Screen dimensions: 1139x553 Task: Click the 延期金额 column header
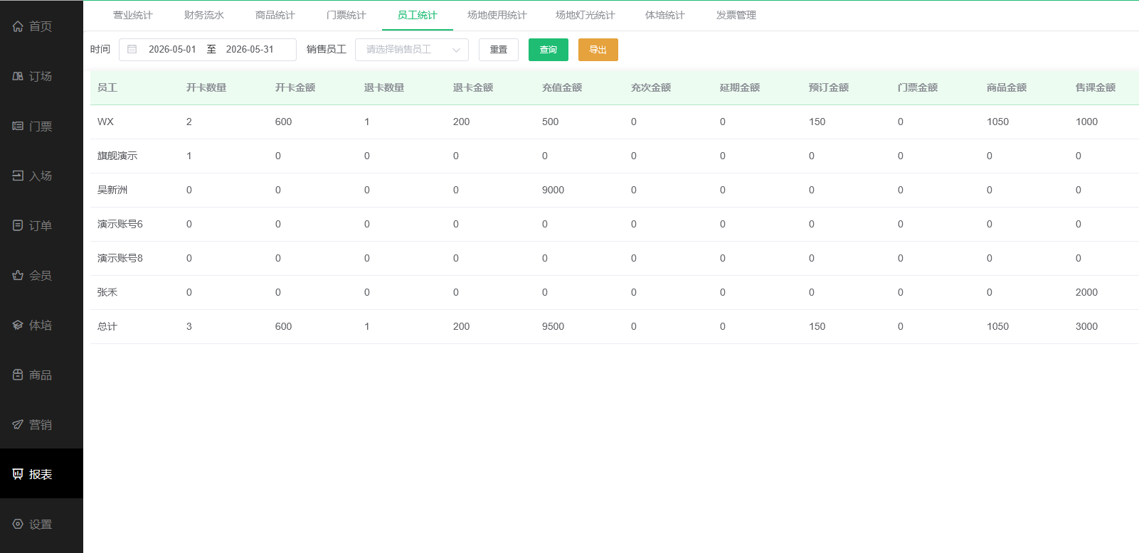[x=740, y=87]
